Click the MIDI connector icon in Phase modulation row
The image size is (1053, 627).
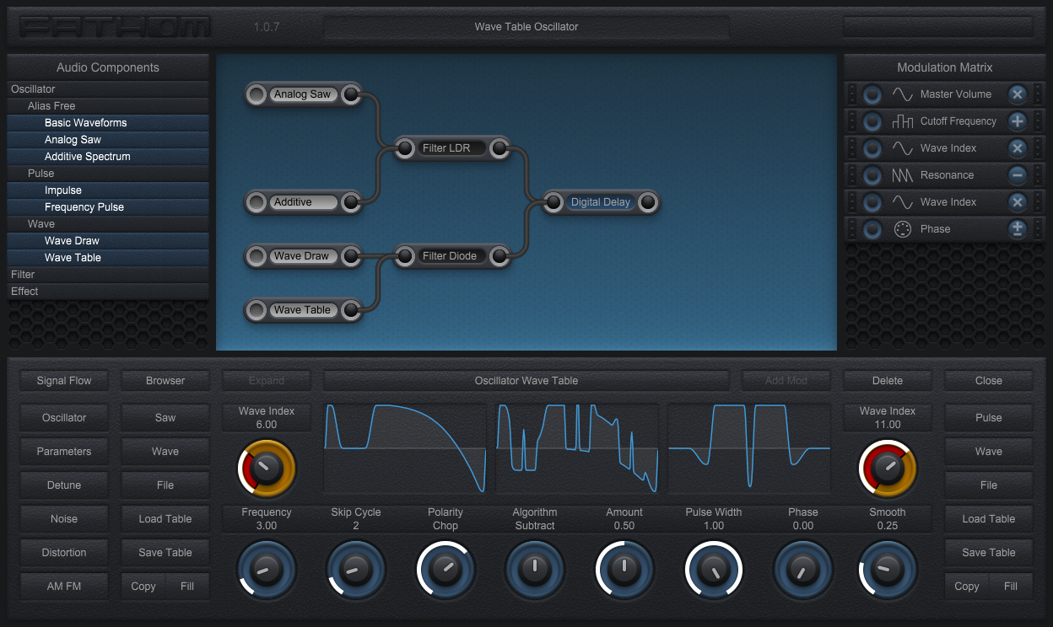coord(903,229)
